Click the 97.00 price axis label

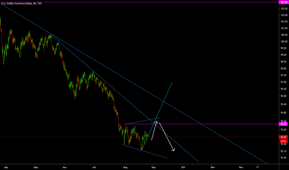point(283,82)
